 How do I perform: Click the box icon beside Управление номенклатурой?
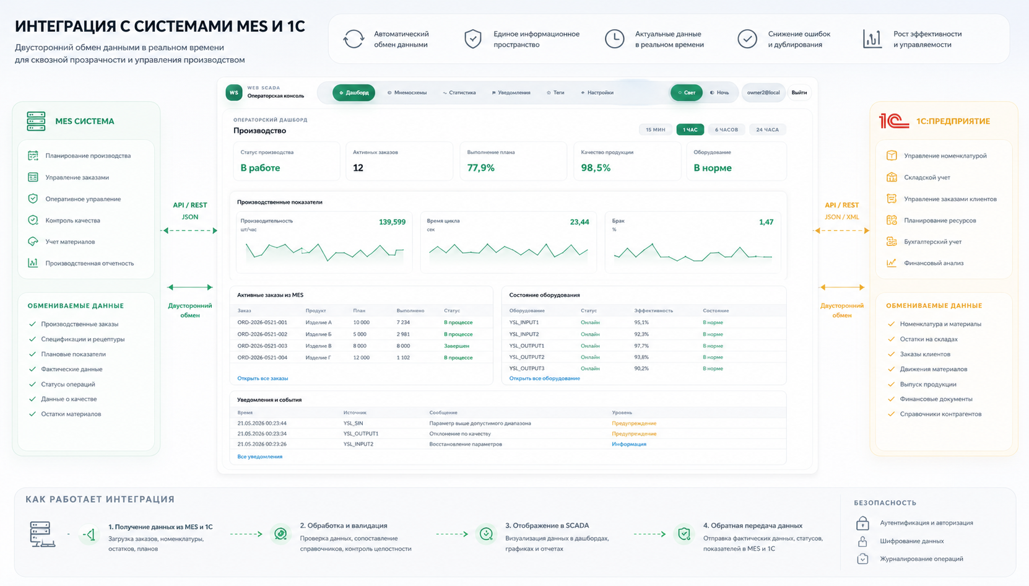click(892, 155)
